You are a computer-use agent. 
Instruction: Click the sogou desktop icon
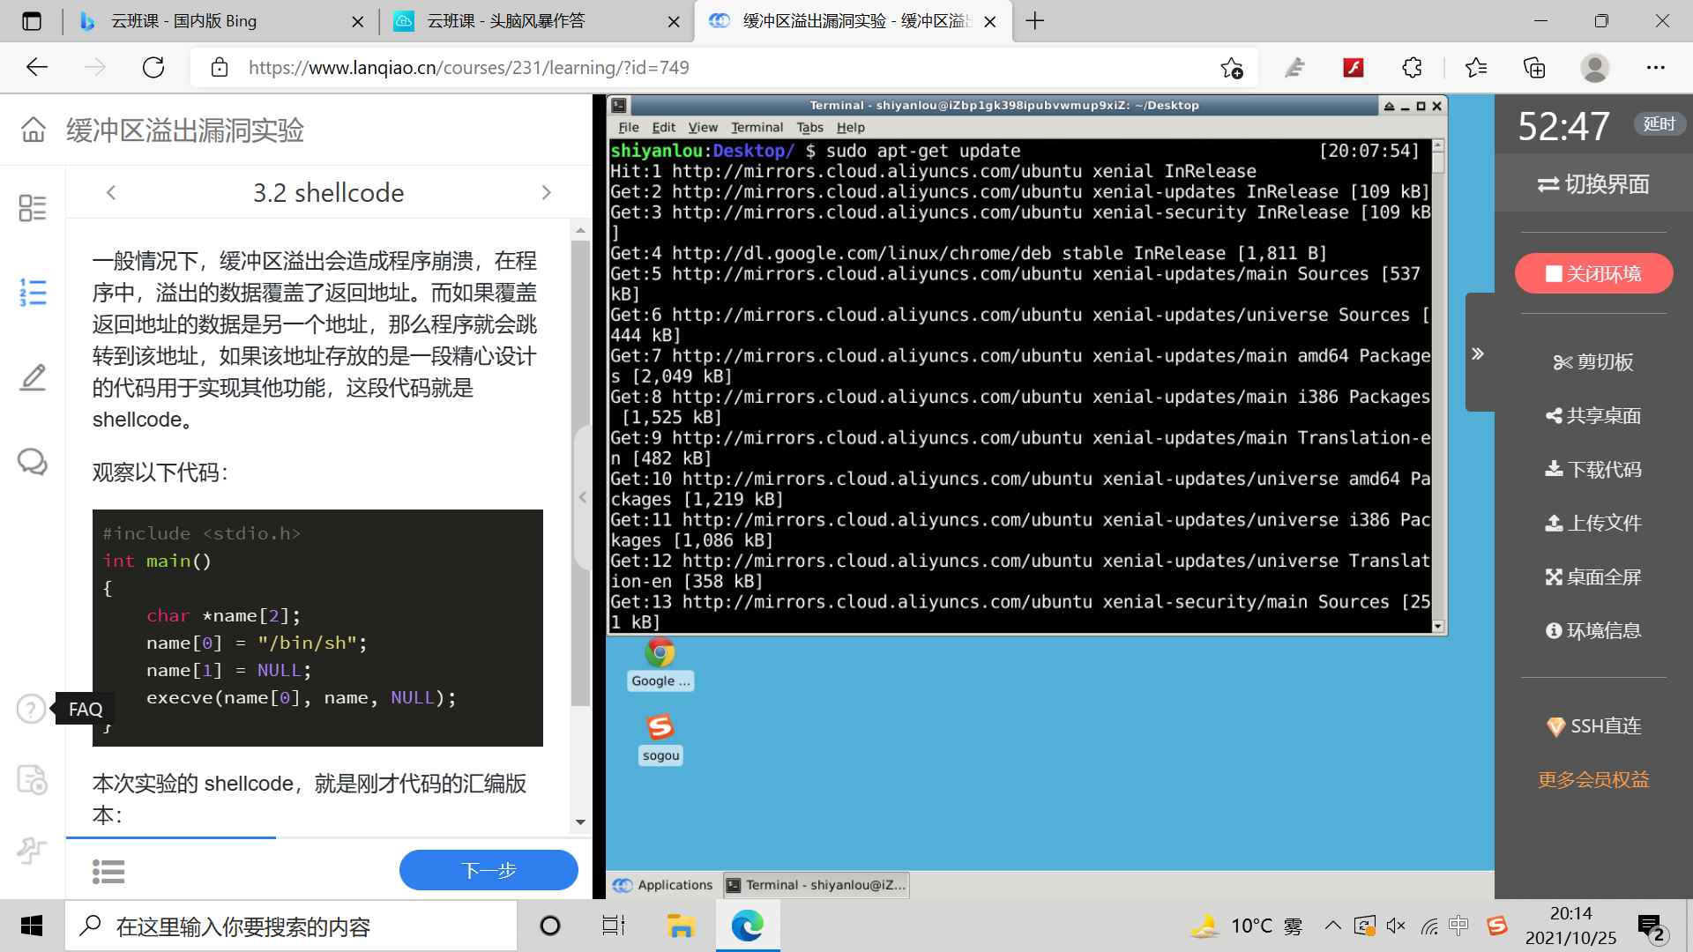[660, 727]
